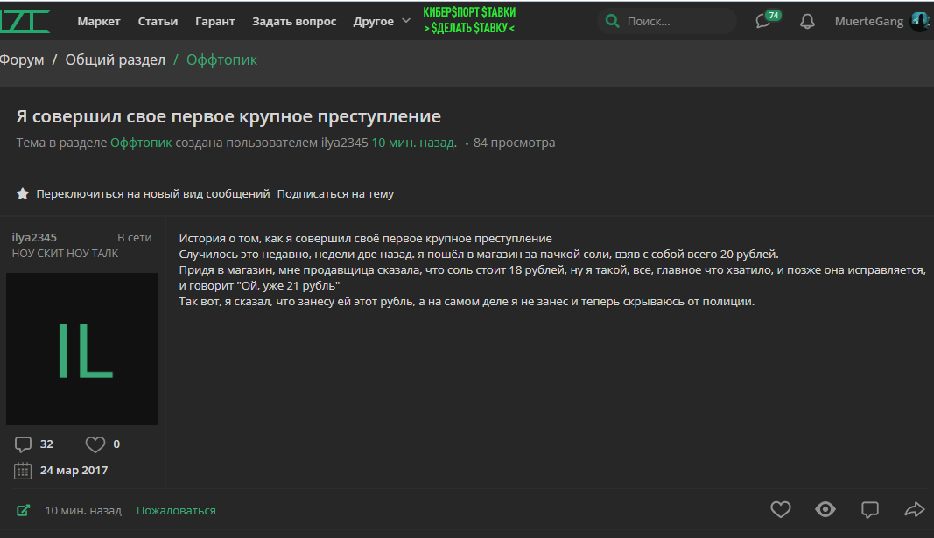
Task: Click the search magnifier icon
Action: [x=612, y=21]
